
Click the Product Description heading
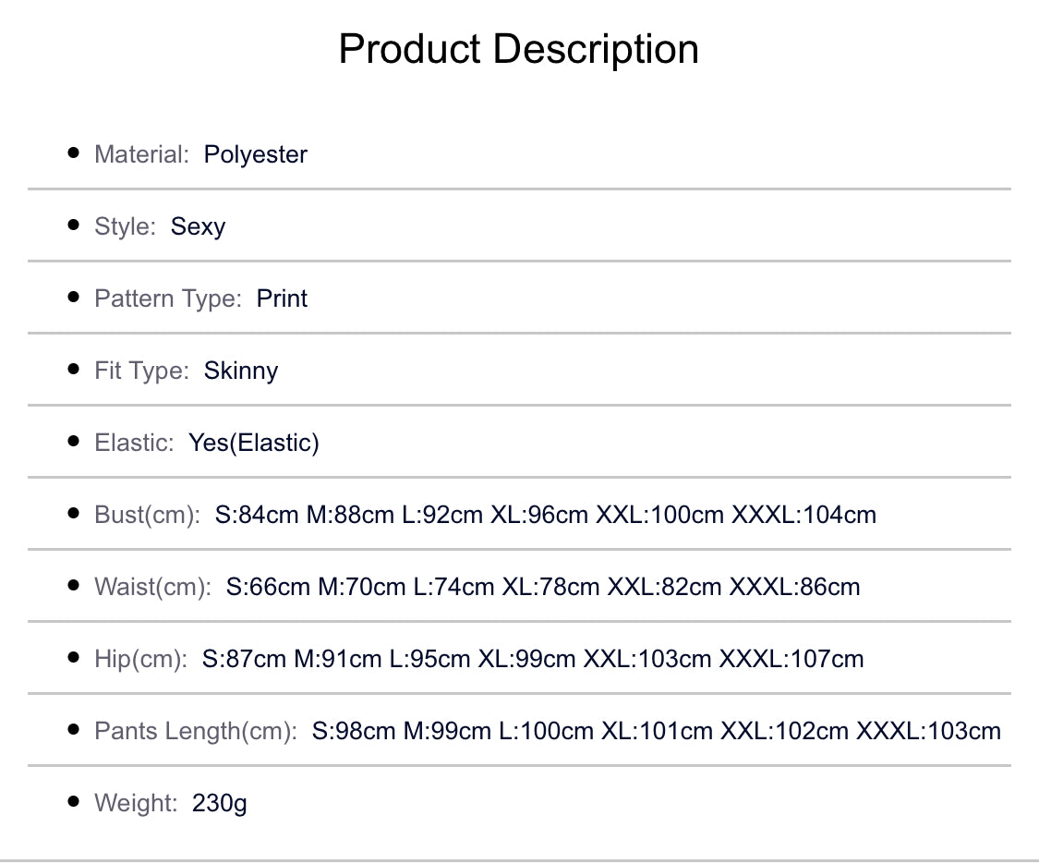(518, 49)
